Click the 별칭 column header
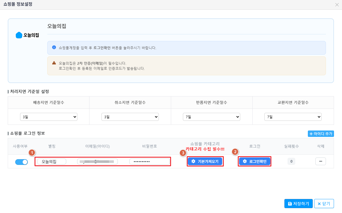The image size is (342, 213). [52, 146]
